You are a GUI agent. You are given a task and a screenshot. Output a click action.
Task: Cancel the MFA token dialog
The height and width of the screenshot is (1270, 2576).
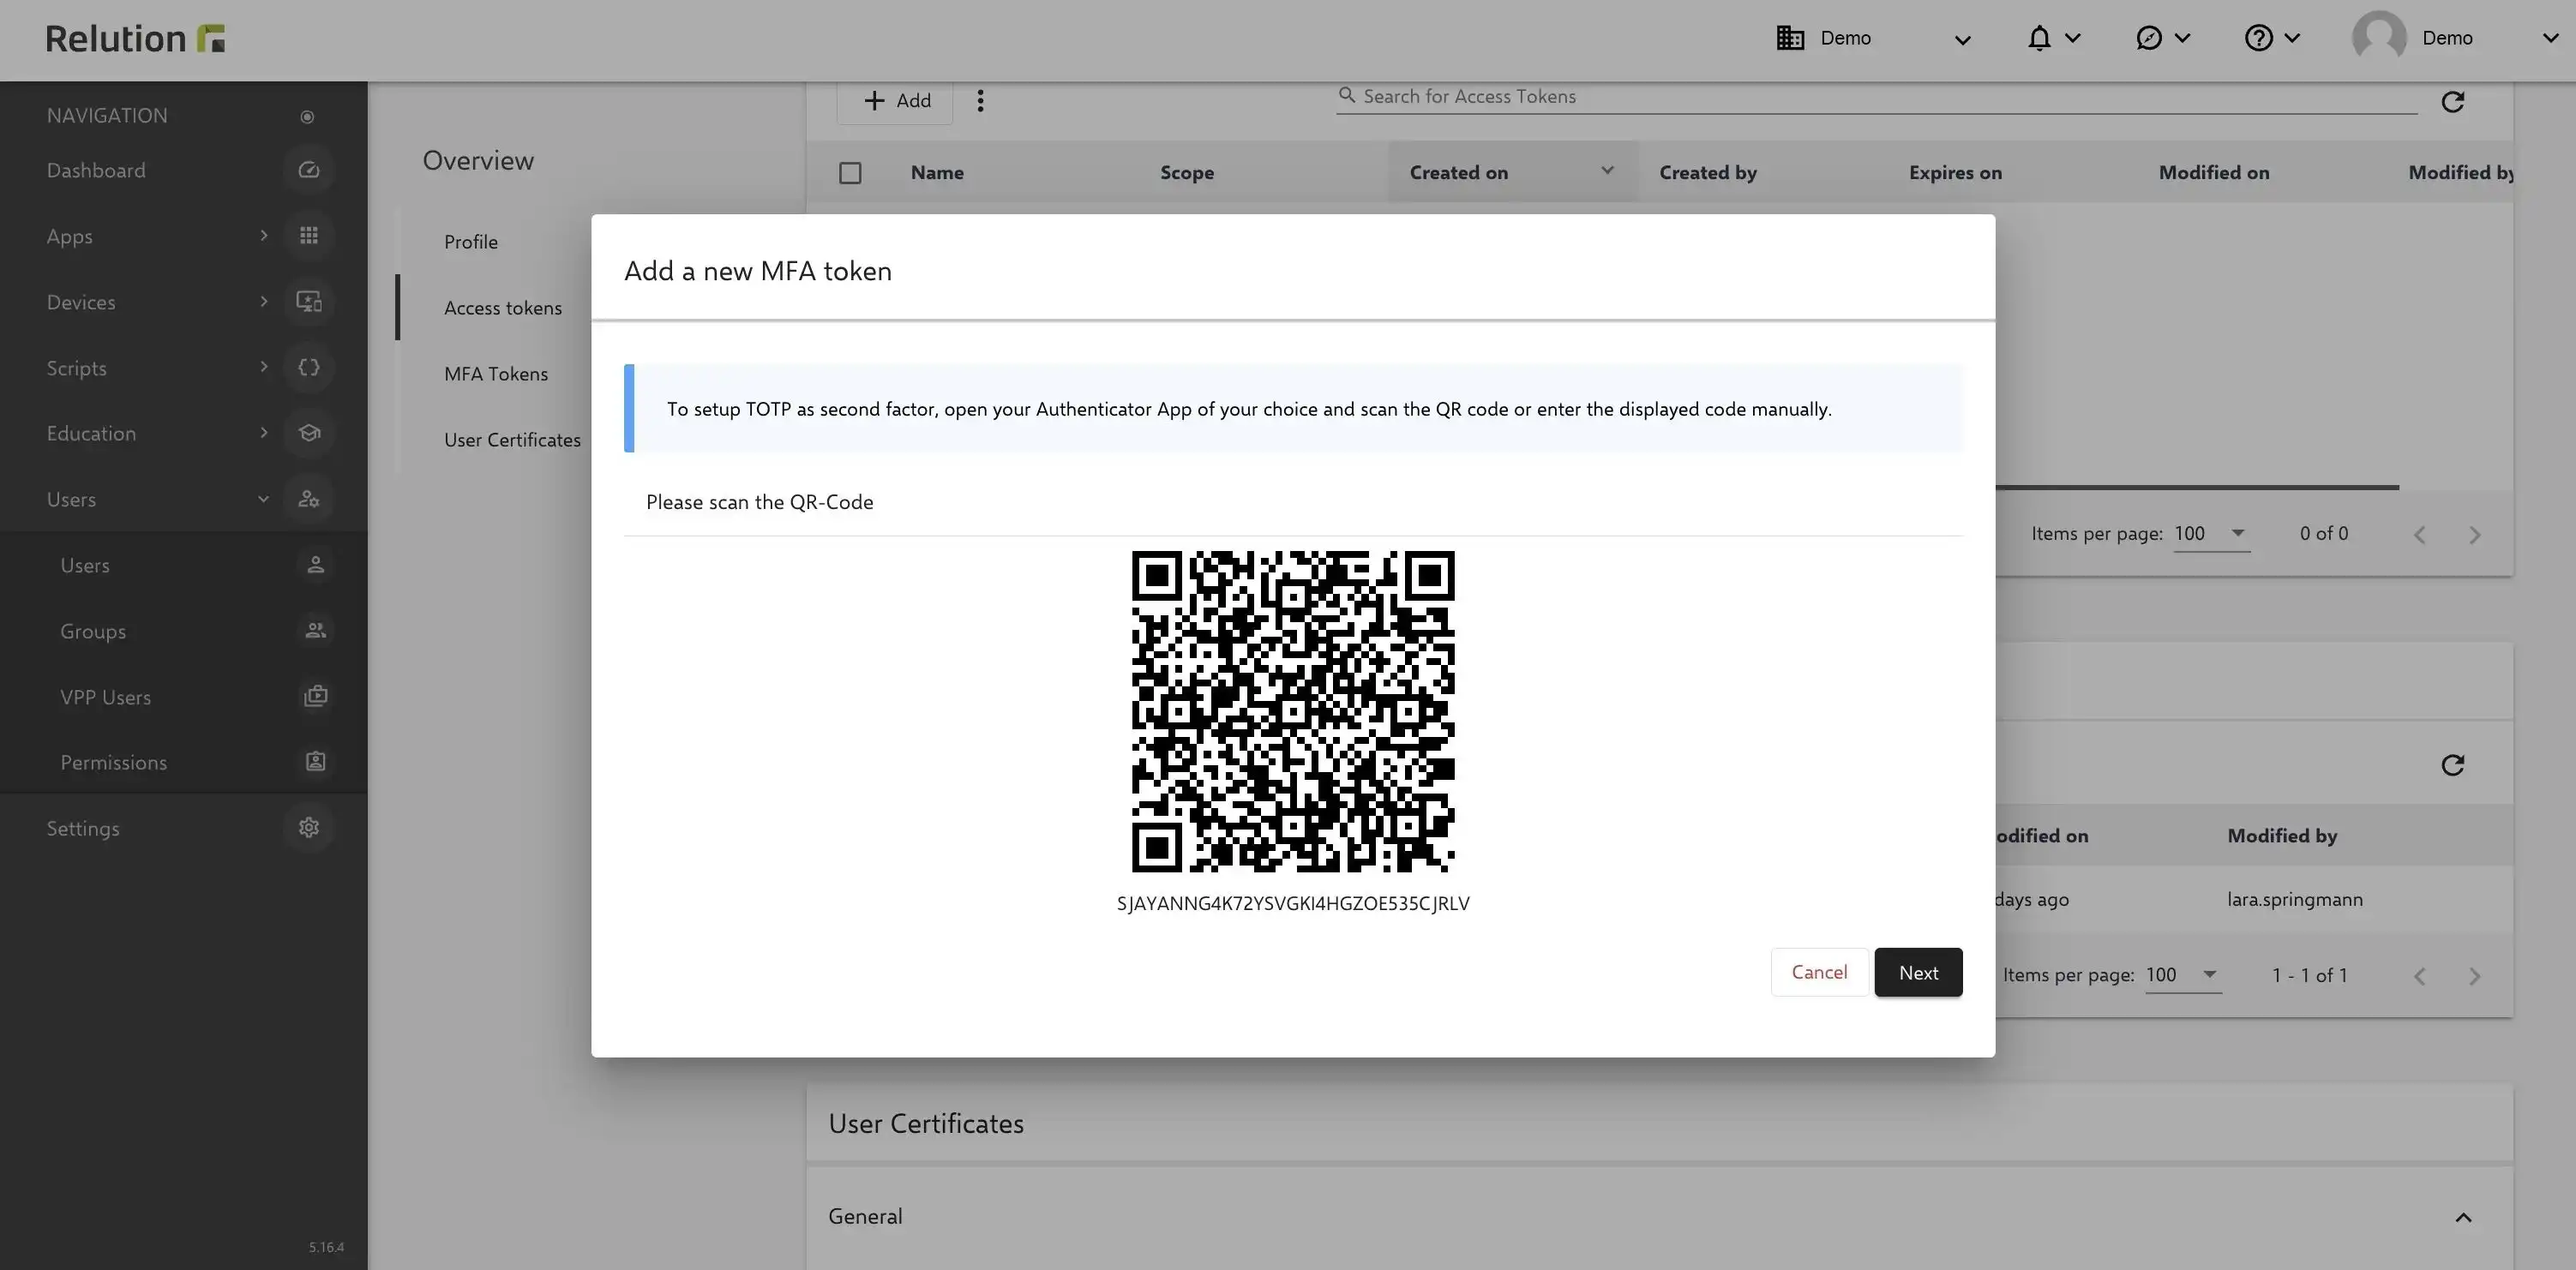(1819, 972)
